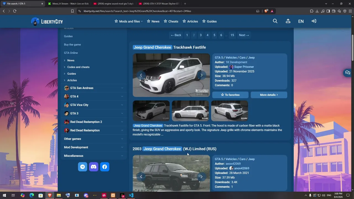This screenshot has width=354, height=199.
Task: Open the LibertyCity logo home link
Action: [47, 22]
